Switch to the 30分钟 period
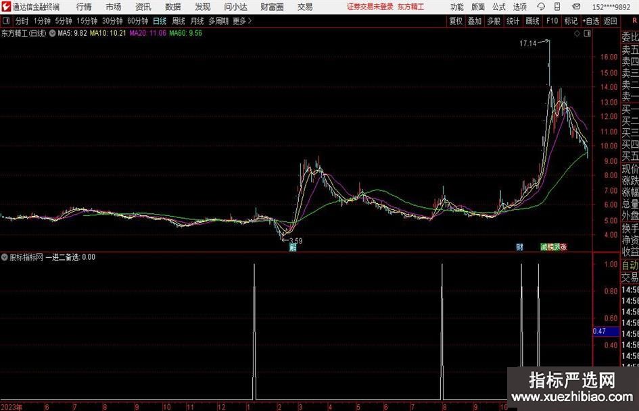The height and width of the screenshot is (411, 639). click(x=112, y=21)
